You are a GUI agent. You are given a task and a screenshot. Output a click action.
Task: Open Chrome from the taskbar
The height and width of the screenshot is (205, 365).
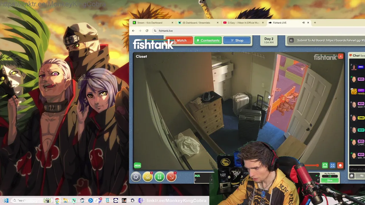click(57, 201)
